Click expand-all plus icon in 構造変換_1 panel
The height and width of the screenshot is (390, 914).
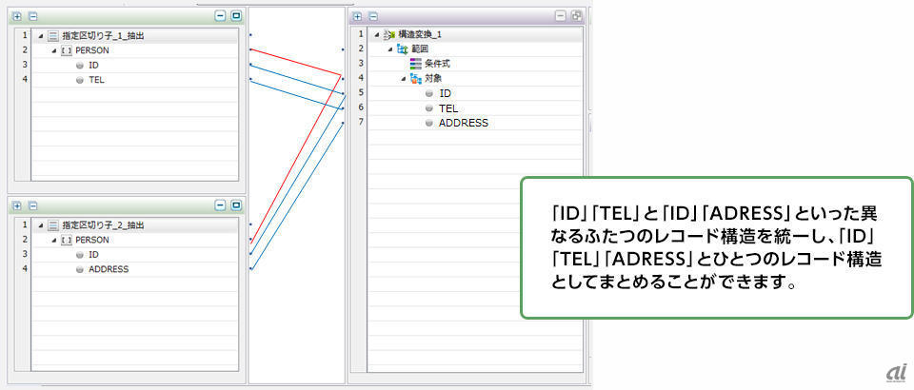point(357,17)
